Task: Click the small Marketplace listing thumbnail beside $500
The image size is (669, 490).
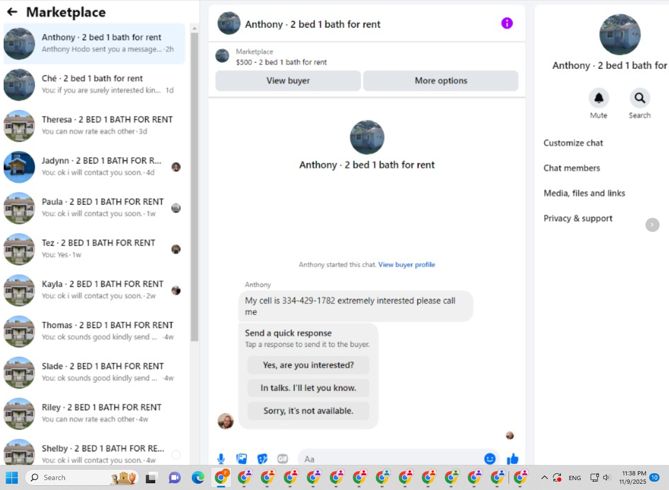Action: coord(222,56)
